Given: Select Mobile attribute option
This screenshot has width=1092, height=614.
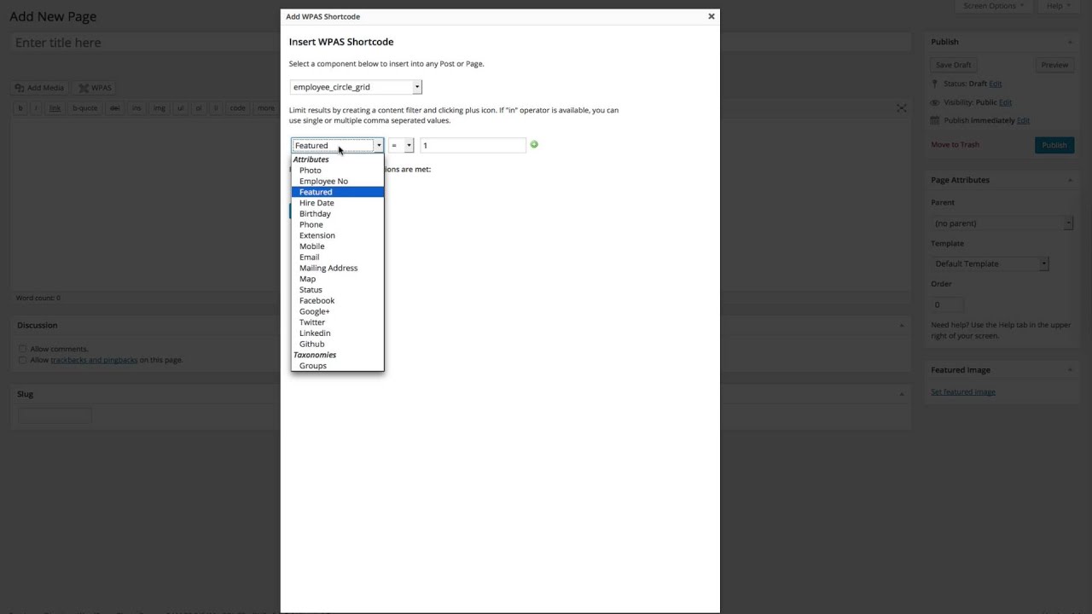Looking at the screenshot, I should pos(338,246).
